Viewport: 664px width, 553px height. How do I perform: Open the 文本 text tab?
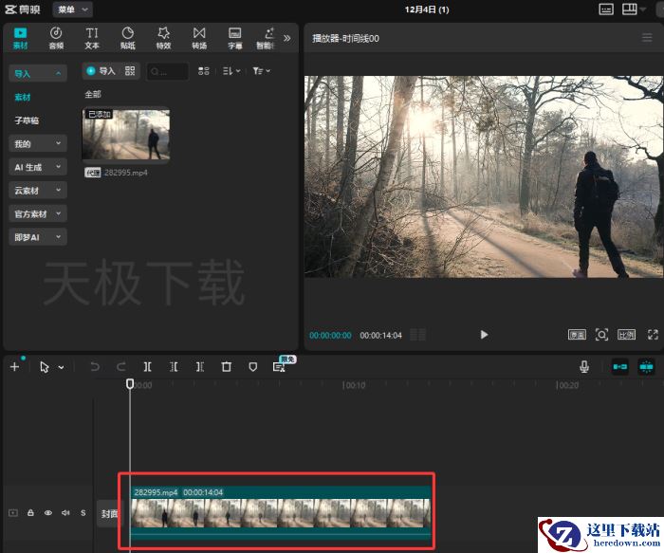click(x=92, y=38)
